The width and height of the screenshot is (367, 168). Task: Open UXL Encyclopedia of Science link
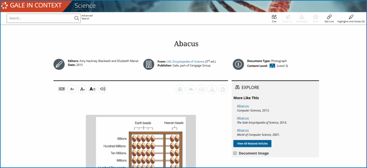click(x=185, y=61)
